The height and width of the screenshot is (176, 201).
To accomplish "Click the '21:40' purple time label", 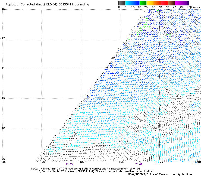I will [139, 164].
